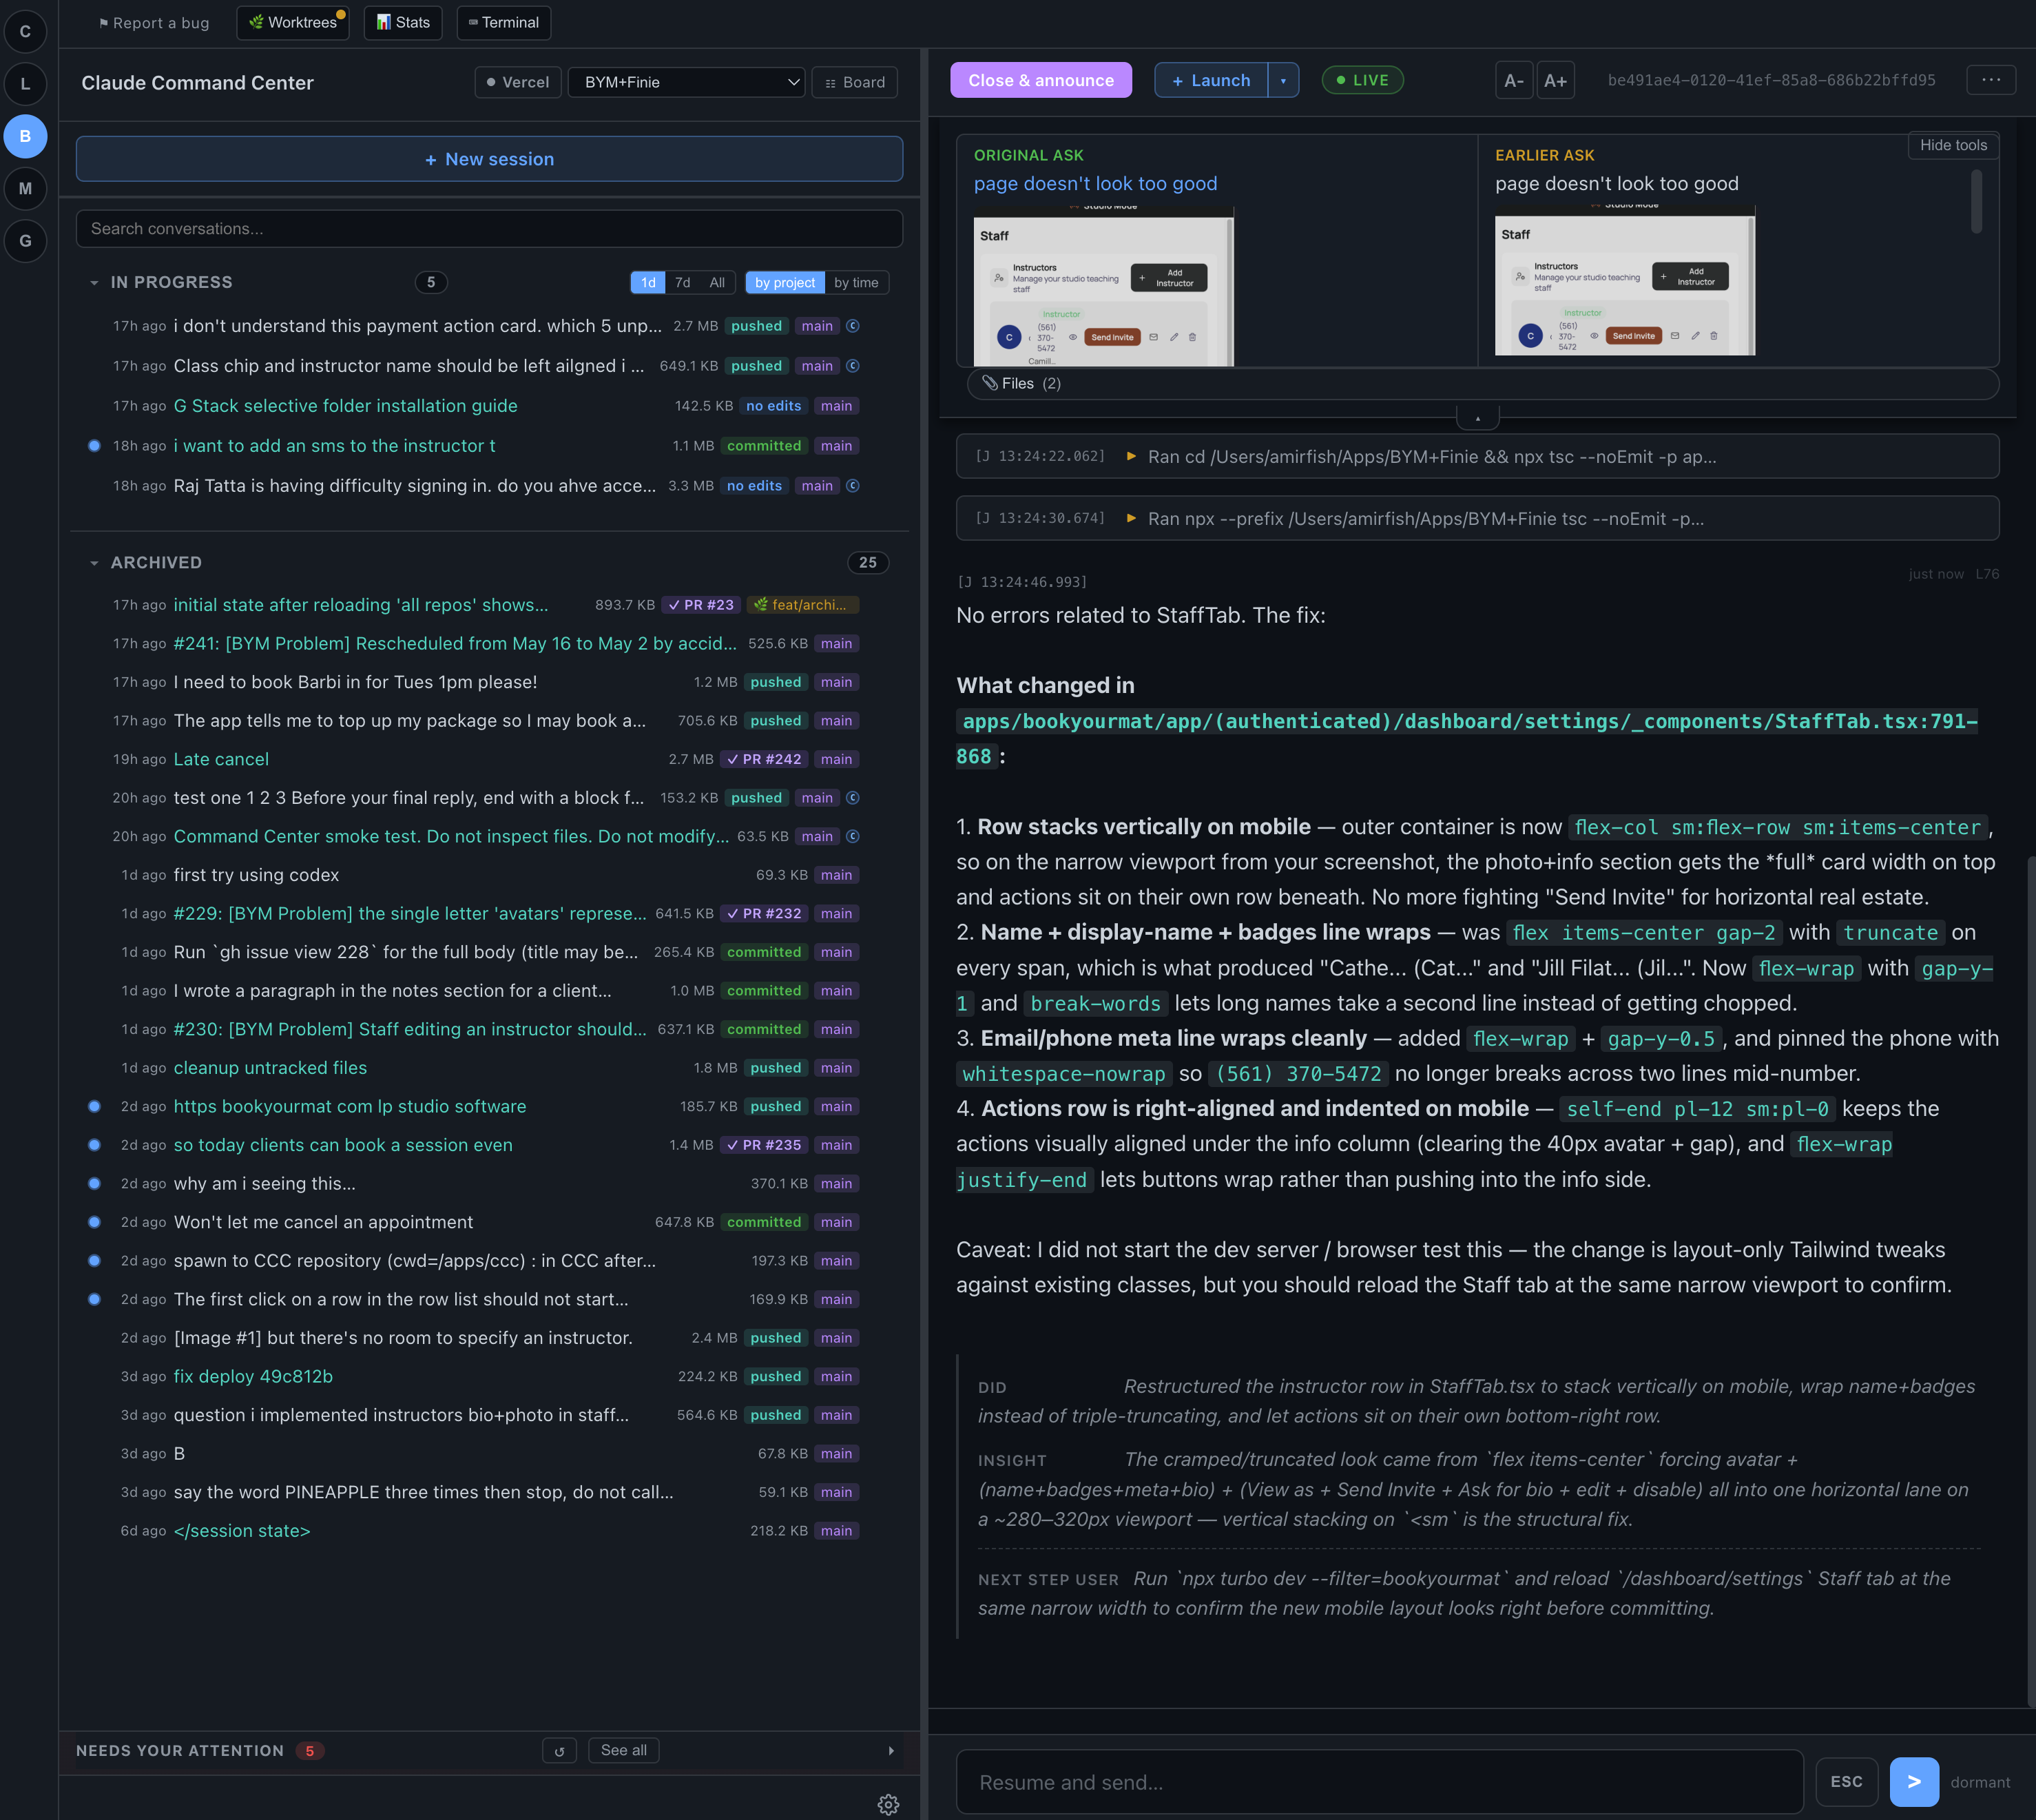Focus the Search conversations field
2036x1820 pixels.
click(489, 228)
